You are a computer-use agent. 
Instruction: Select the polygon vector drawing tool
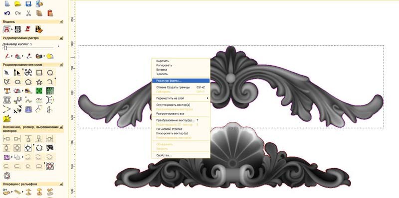pos(28,82)
